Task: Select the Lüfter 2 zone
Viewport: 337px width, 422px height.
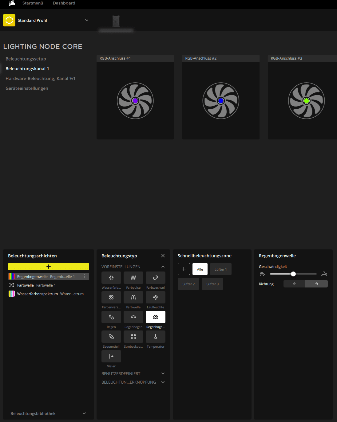Action: pyautogui.click(x=188, y=284)
